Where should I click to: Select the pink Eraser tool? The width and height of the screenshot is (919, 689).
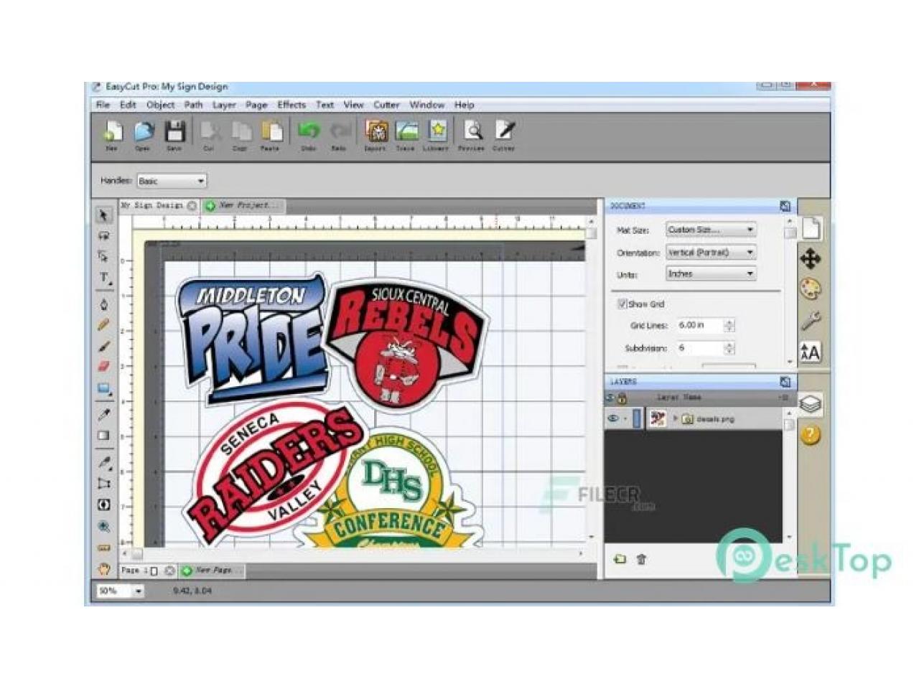(x=104, y=367)
